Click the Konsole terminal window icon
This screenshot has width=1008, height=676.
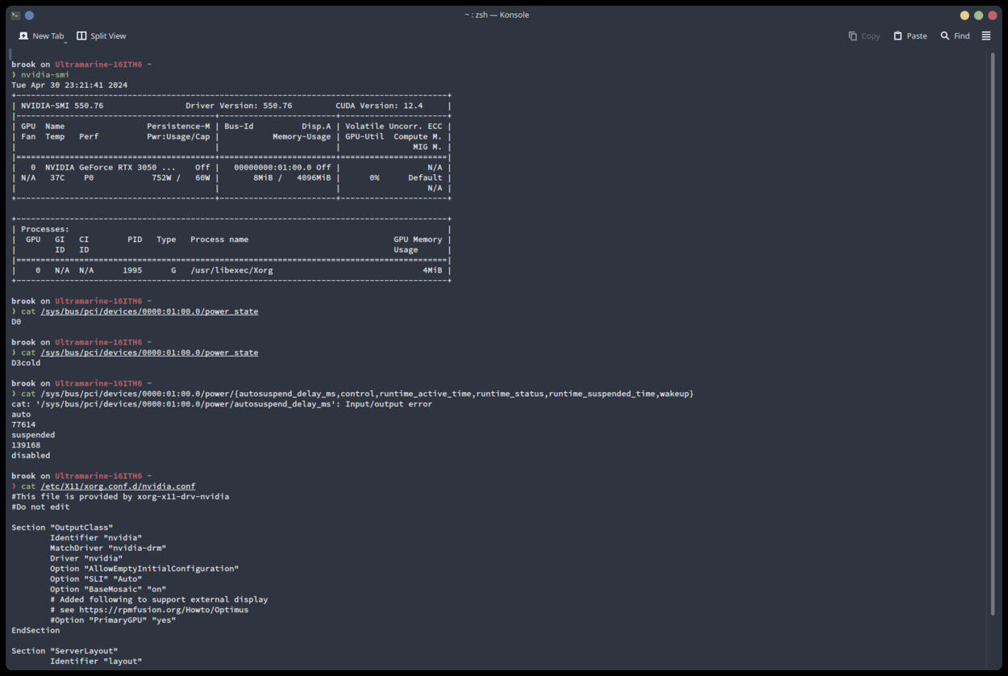point(15,15)
